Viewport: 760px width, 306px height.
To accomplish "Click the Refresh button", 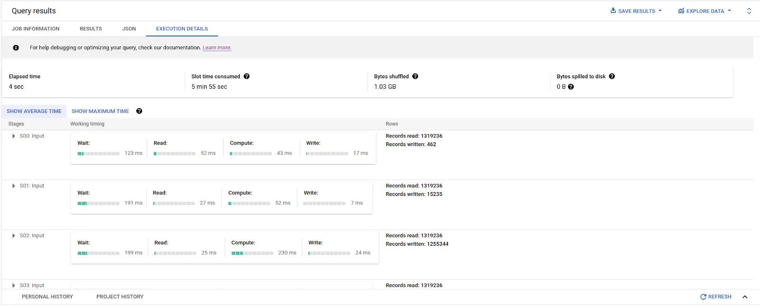I will [716, 297].
